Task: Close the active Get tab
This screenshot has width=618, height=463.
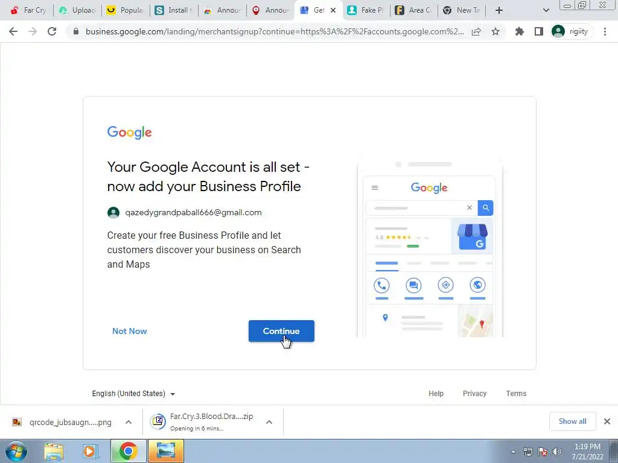Action: tap(333, 10)
